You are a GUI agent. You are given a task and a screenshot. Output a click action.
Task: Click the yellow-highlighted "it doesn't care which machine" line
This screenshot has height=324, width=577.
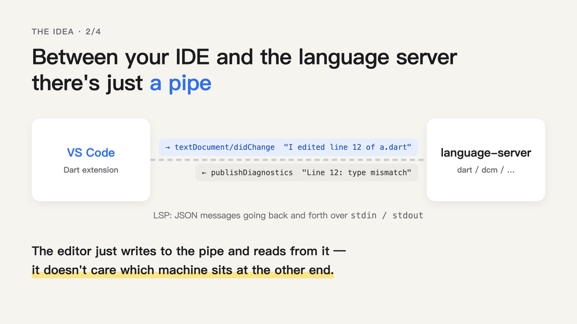pyautogui.click(x=183, y=270)
